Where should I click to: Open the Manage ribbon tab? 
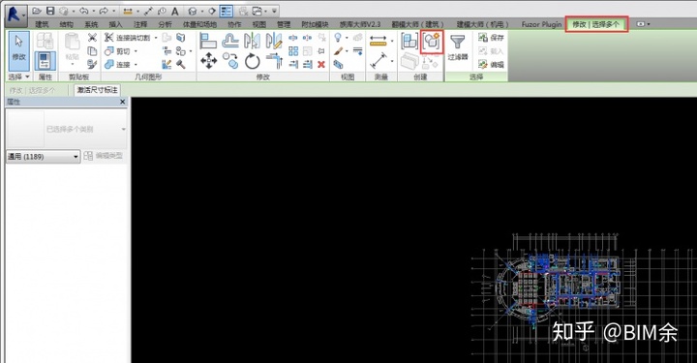[284, 24]
